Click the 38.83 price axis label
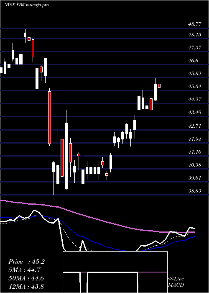The image size is (209, 293). click(195, 191)
